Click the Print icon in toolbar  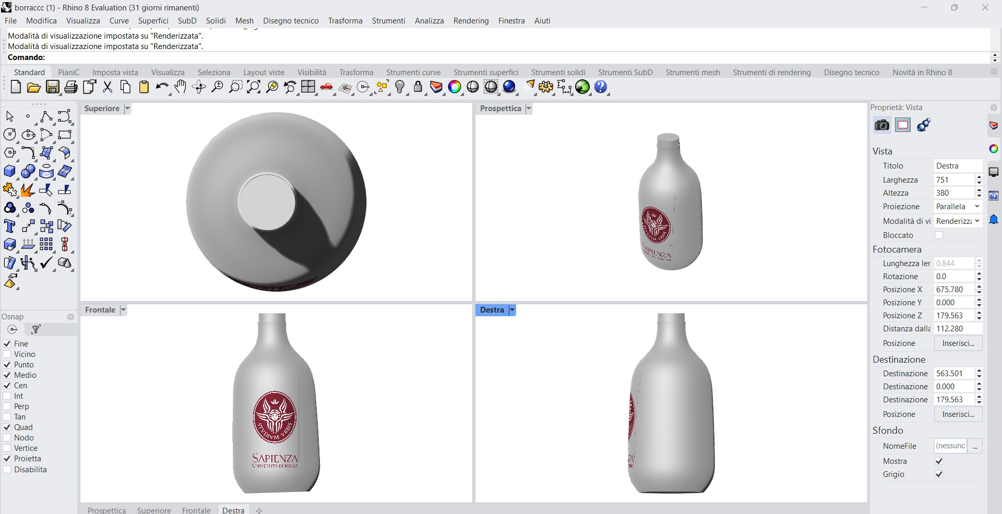coord(71,87)
